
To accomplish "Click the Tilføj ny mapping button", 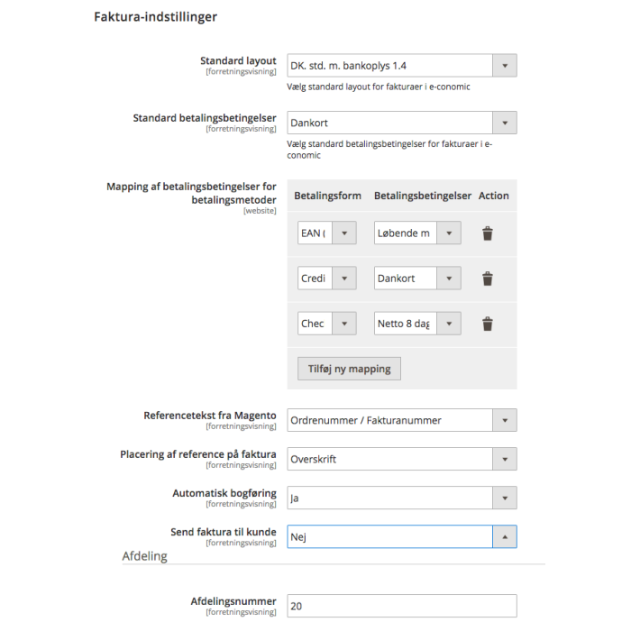I will pos(349,369).
